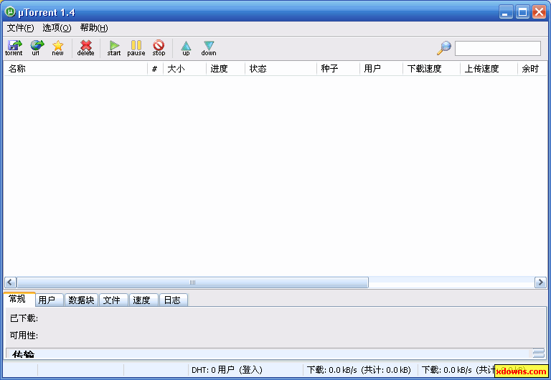Add a torrent file via torrent icon
This screenshot has height=380, width=551.
pos(14,48)
